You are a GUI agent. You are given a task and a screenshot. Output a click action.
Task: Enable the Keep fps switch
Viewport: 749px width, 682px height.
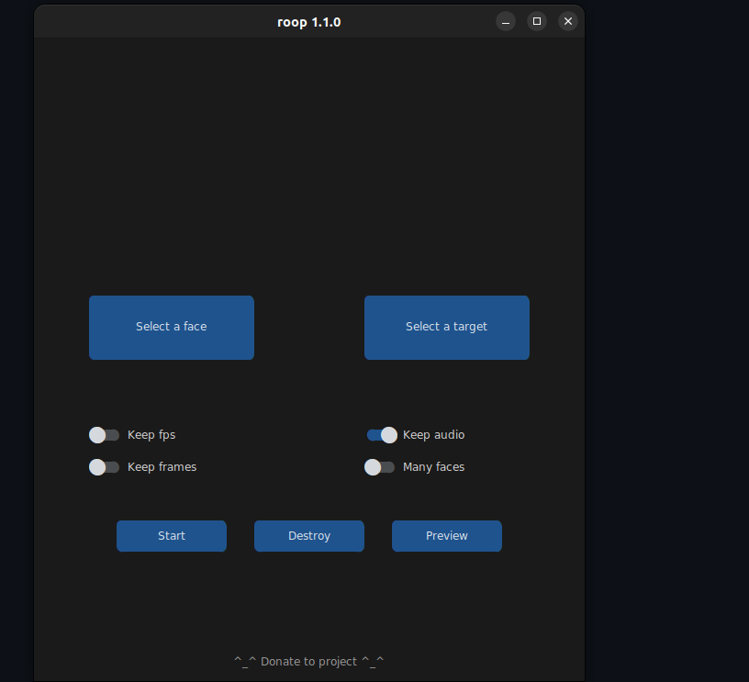104,435
